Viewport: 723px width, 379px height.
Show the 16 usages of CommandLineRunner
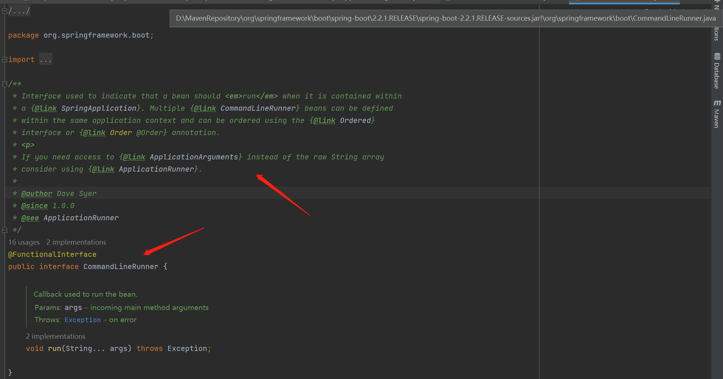24,242
